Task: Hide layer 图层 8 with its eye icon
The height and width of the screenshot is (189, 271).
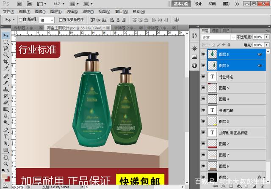Action: [203, 54]
